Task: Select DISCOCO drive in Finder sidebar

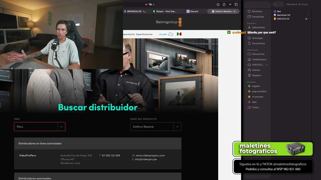Action: 256,65
